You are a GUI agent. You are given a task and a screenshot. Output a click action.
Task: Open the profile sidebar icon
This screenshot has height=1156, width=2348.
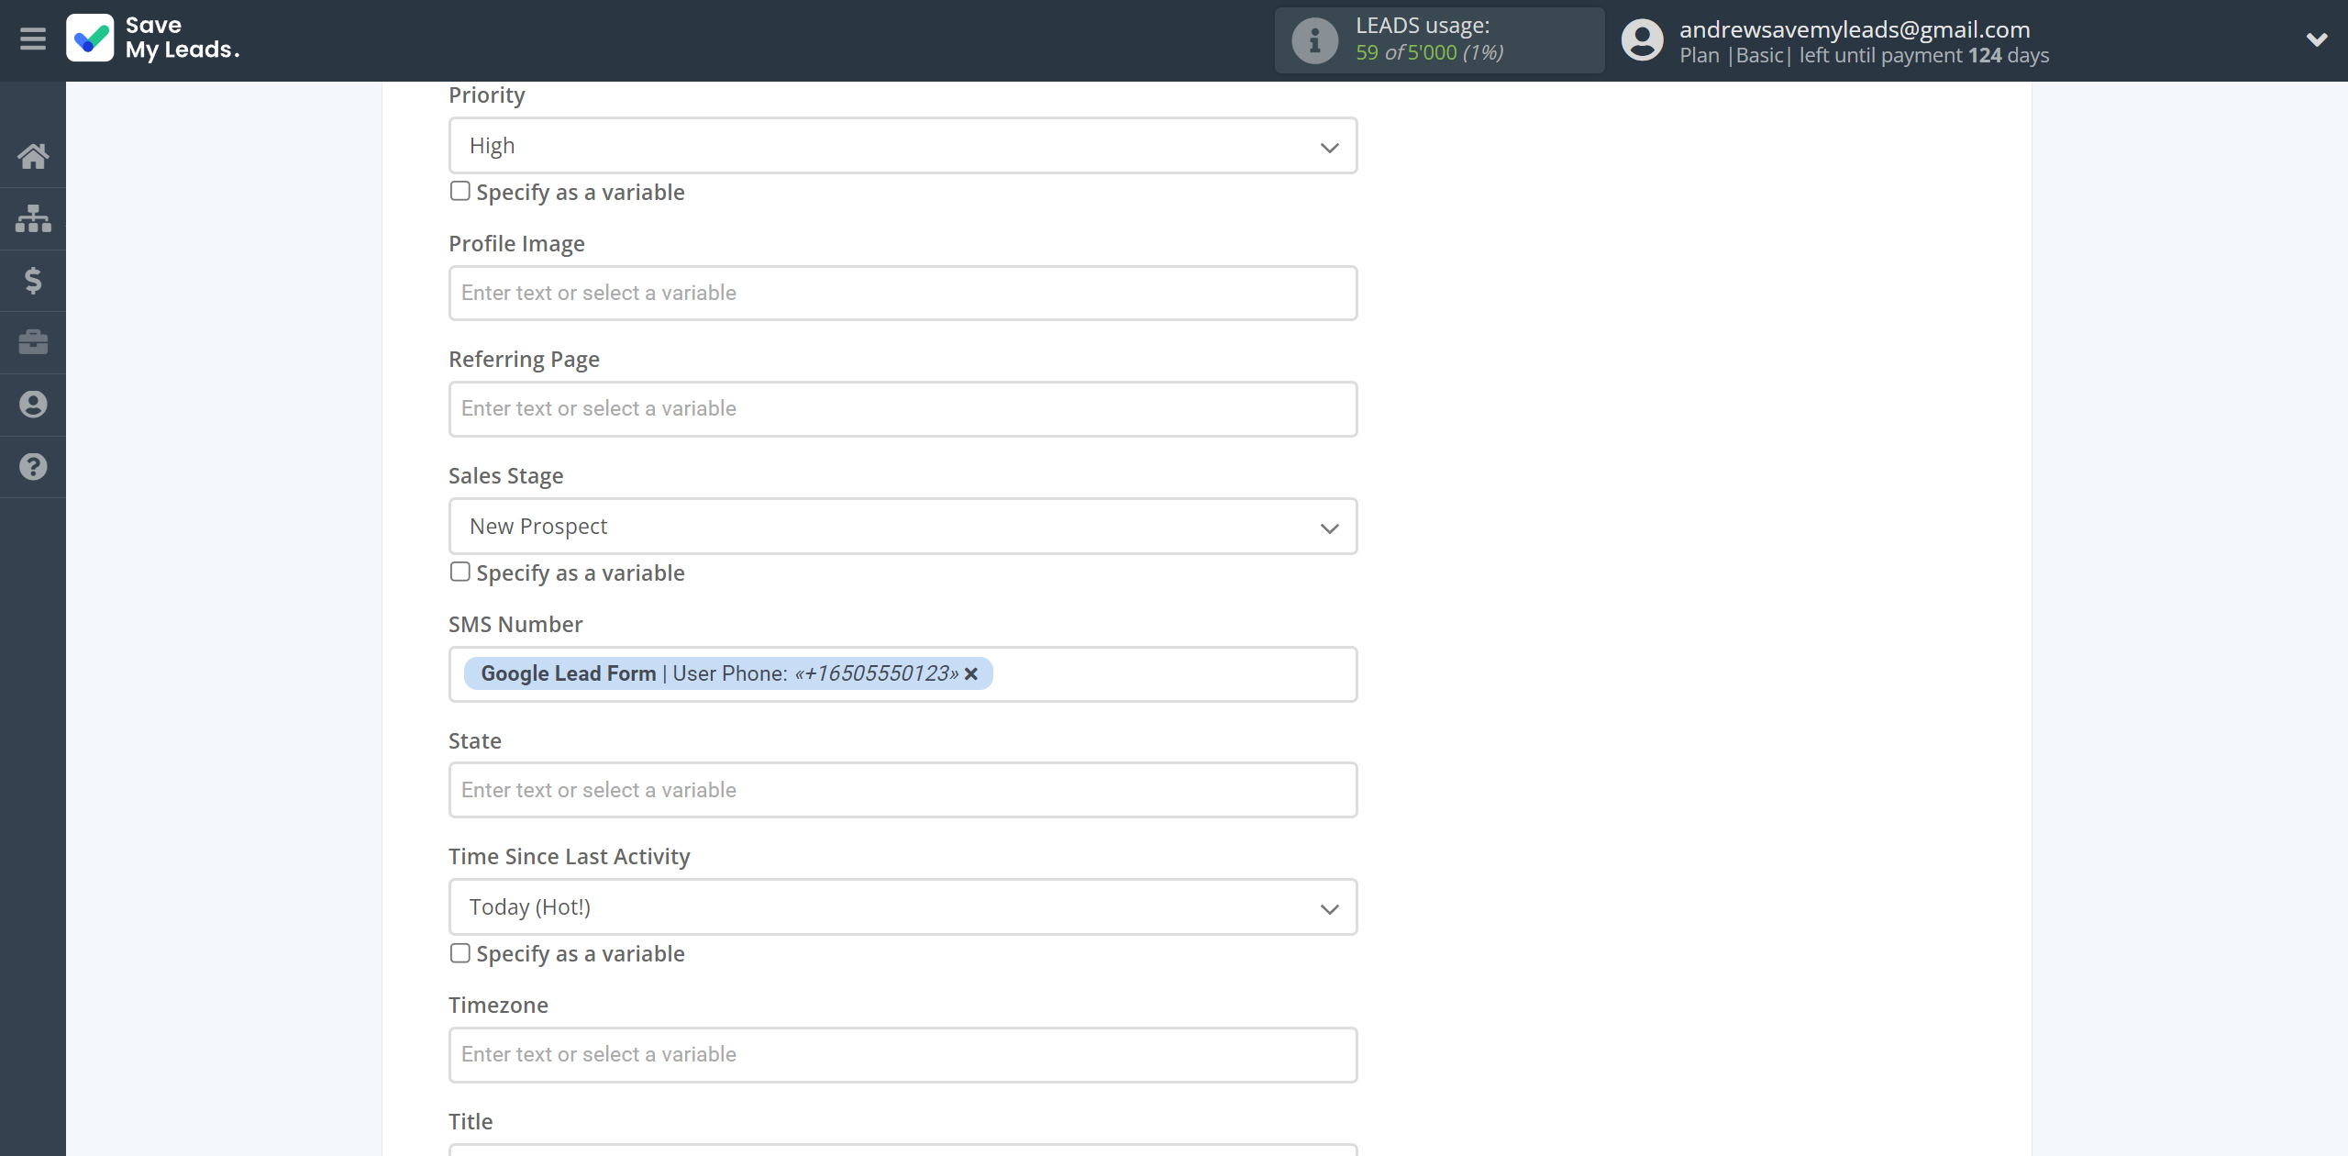click(33, 405)
